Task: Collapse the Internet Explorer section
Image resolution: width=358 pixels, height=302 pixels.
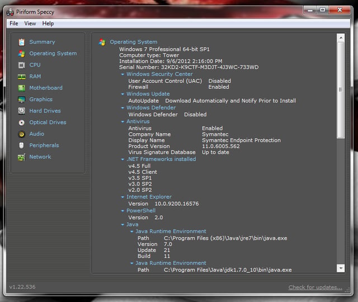Action: point(123,197)
